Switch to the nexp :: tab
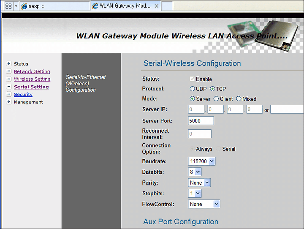304x229 pixels. (54, 6)
